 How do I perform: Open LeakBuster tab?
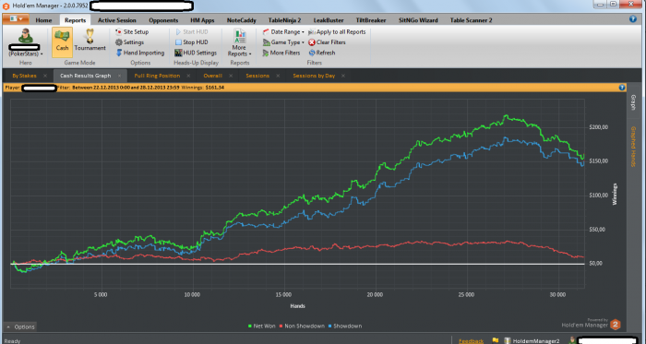329,20
